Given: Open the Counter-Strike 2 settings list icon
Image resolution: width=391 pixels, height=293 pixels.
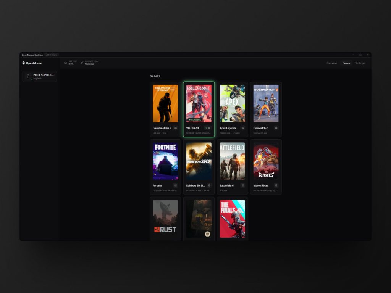Looking at the screenshot, I should click(x=176, y=128).
